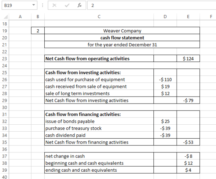Select the $12 long term investments value
Screen dimensions: 216x179
pyautogui.click(x=165, y=94)
